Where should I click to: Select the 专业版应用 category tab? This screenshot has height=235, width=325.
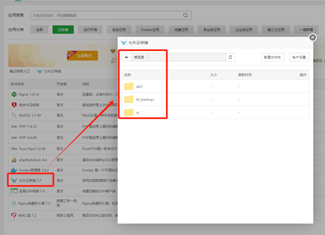pyautogui.click(x=212, y=30)
